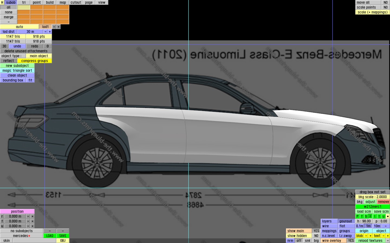
Task: Toggle the move all NO option
Action: coord(386,2)
